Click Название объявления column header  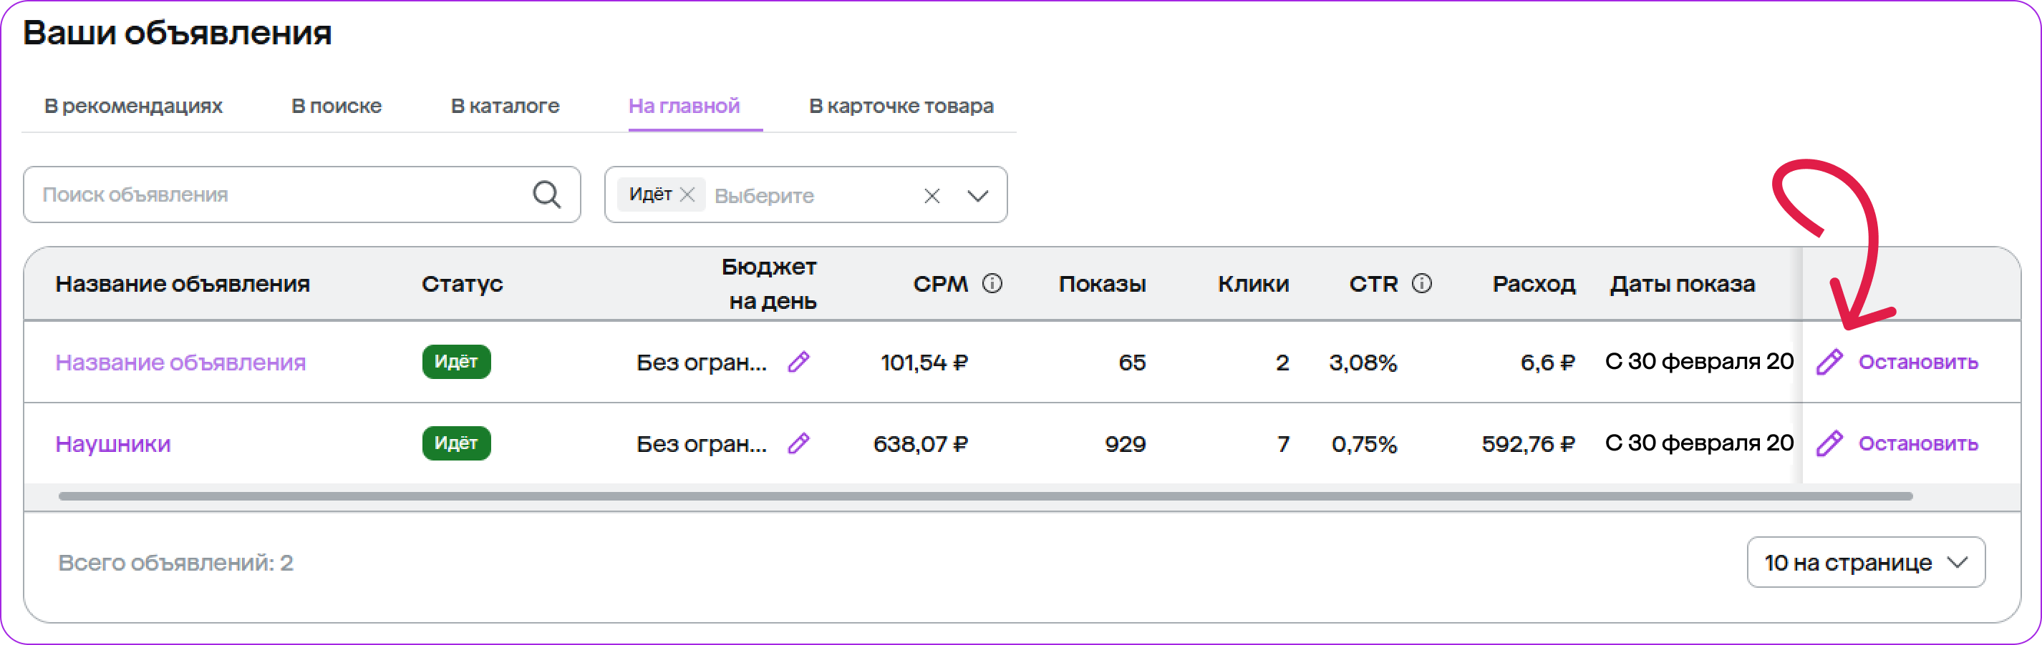[183, 284]
